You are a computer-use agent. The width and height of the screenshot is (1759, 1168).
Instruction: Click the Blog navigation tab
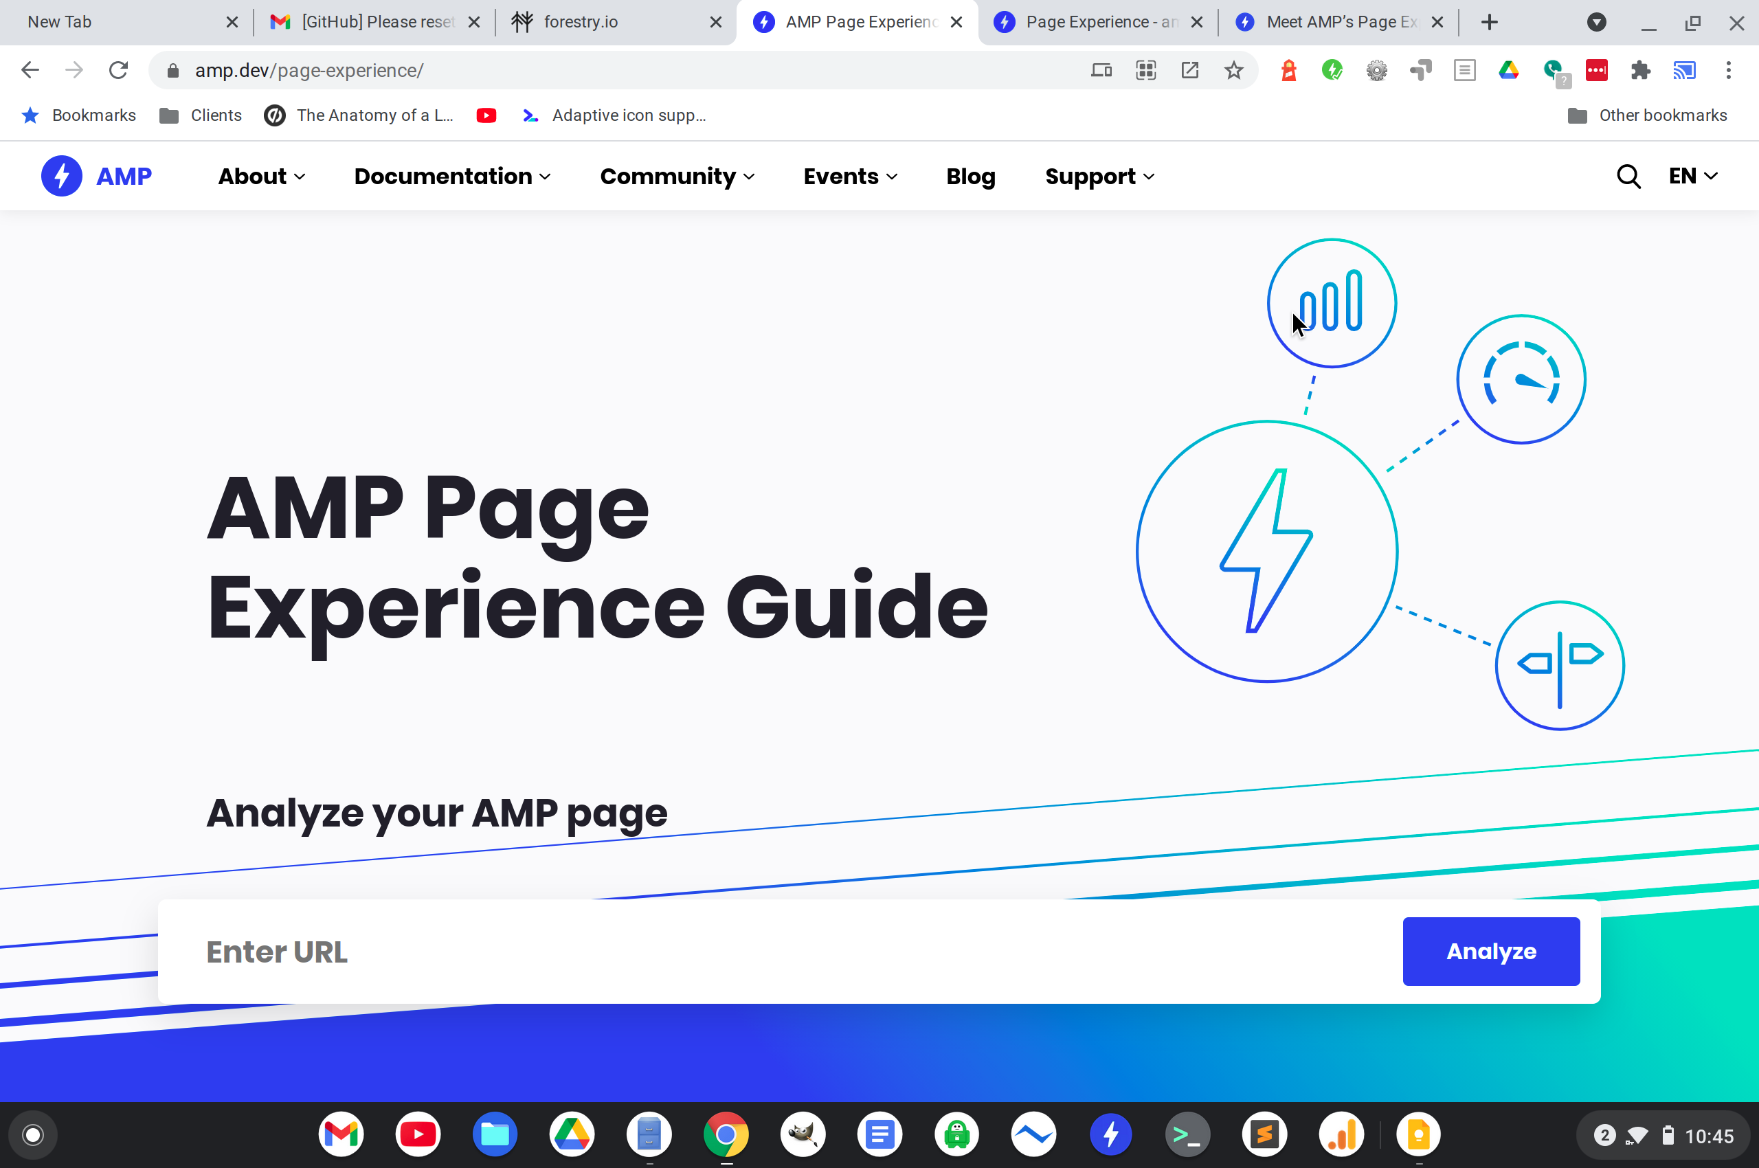[x=970, y=176]
